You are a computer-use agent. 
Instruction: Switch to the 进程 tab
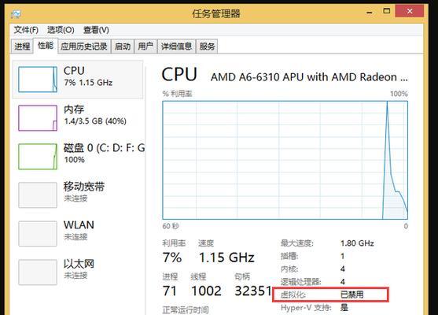(22, 46)
